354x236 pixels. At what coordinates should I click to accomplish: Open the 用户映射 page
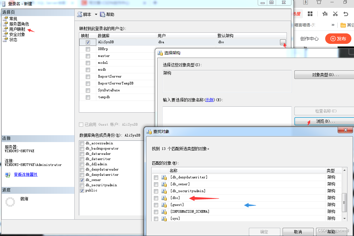coord(17,29)
